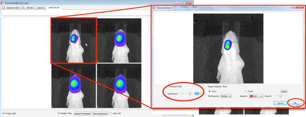Select mouse image thumbnail 2

[119, 40]
